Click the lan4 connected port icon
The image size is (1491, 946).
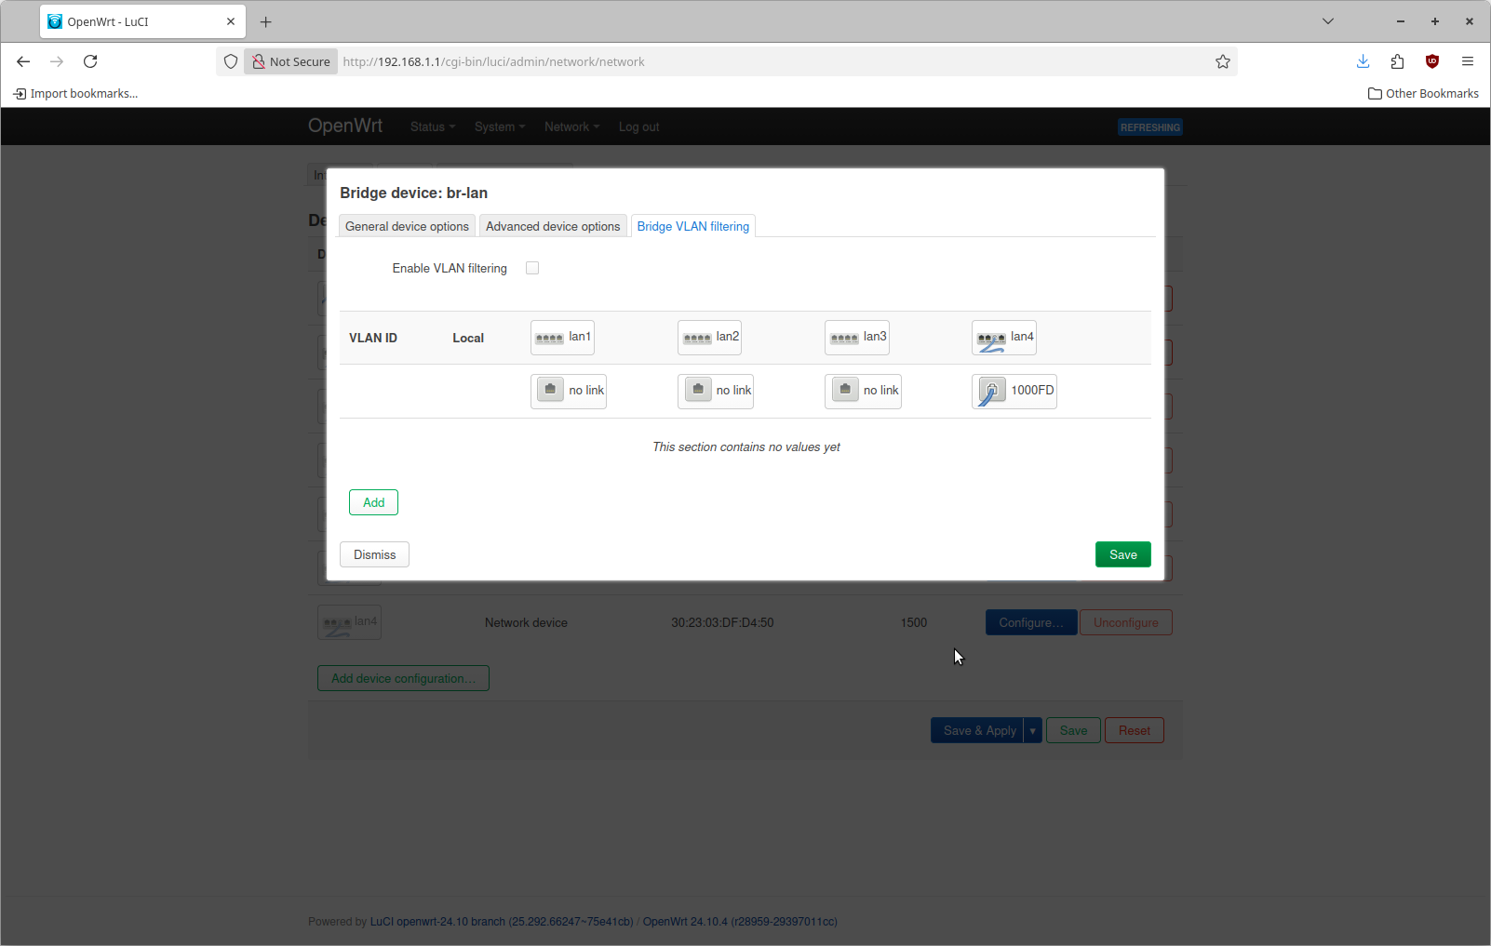[x=990, y=340]
